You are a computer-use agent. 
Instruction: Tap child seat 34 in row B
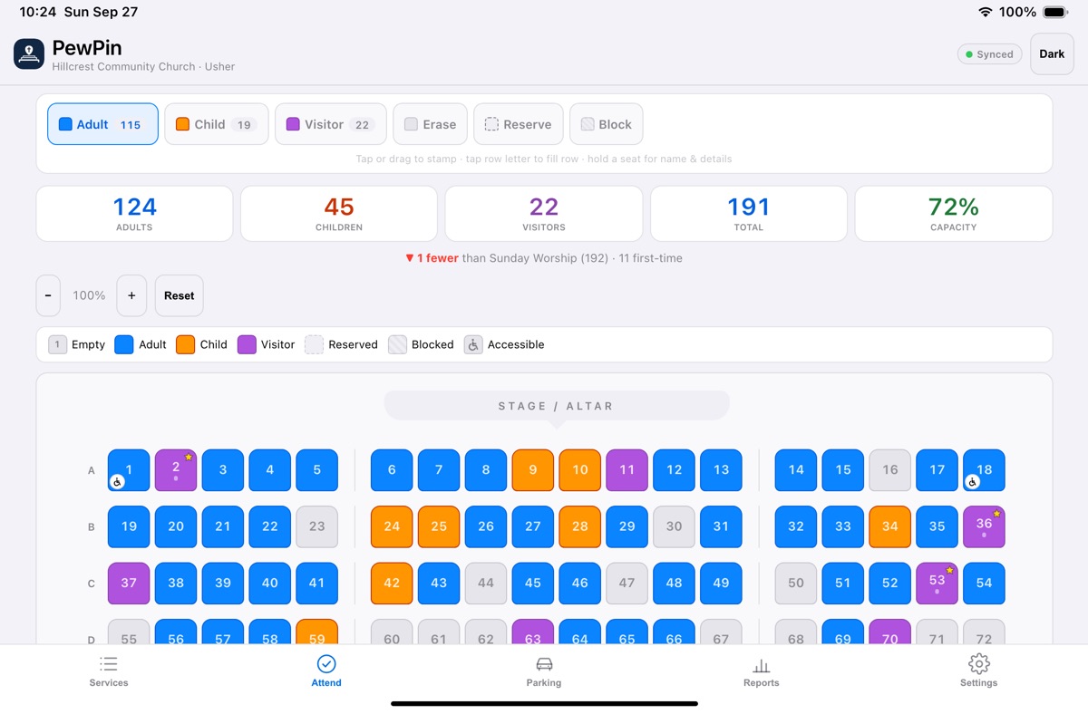click(x=889, y=526)
